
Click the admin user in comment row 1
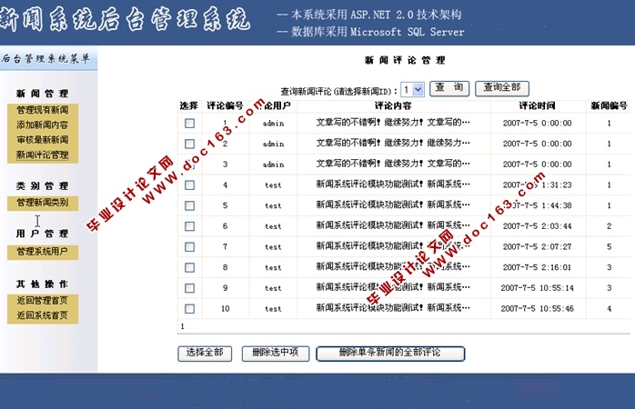click(x=273, y=124)
